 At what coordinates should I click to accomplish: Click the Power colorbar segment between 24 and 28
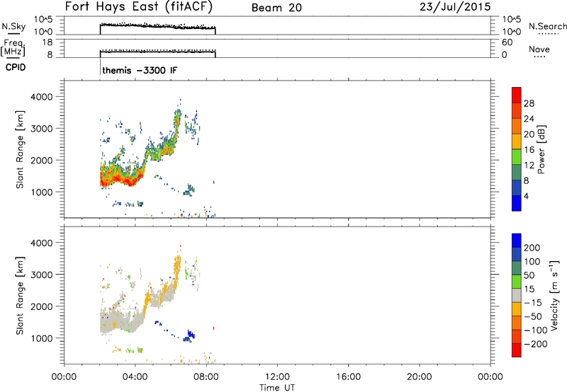tap(517, 110)
